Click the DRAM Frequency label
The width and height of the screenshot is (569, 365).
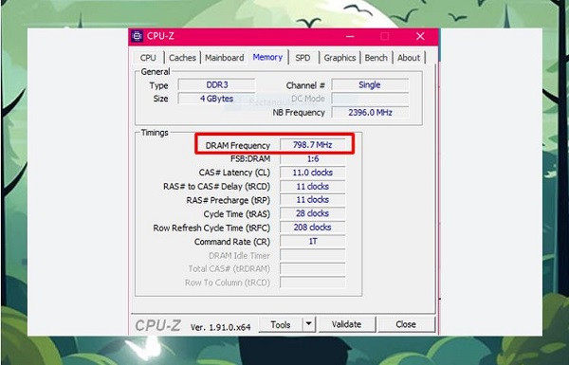(x=238, y=145)
